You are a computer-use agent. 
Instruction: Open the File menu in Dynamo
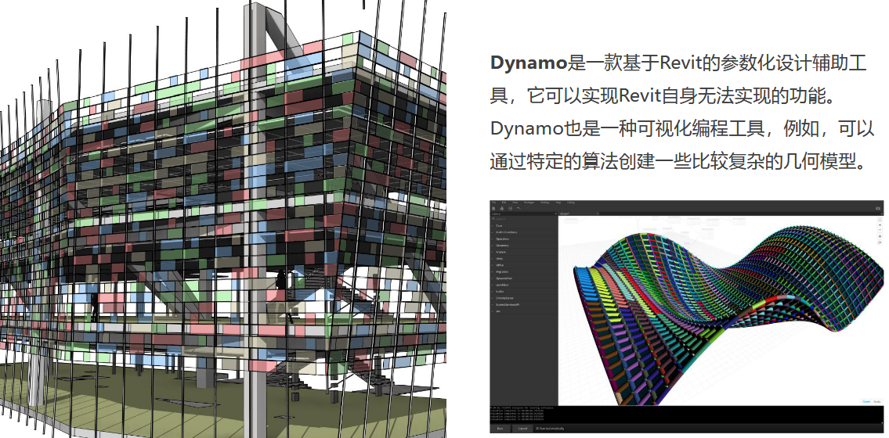493,202
